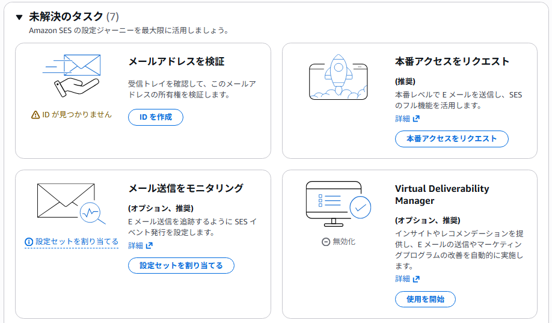
Task: Click the warning triangle beside IDが見つかりません
Action: [x=35, y=115]
